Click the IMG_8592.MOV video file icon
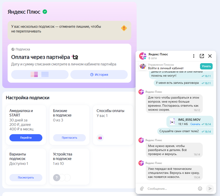This screenshot has width=220, height=196. pyautogui.click(x=172, y=122)
